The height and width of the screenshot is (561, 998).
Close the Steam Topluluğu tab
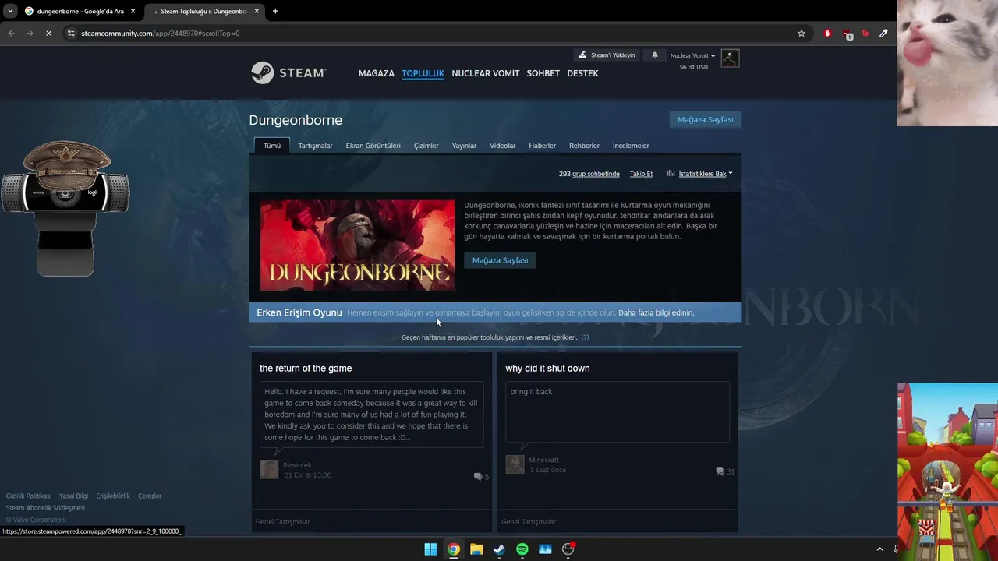click(x=257, y=11)
